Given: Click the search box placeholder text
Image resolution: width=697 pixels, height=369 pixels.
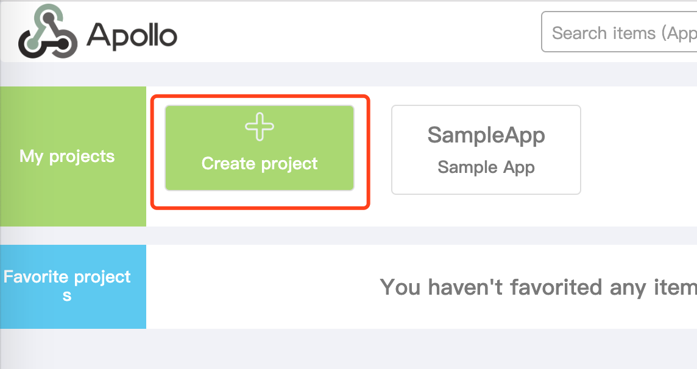Looking at the screenshot, I should 624,33.
